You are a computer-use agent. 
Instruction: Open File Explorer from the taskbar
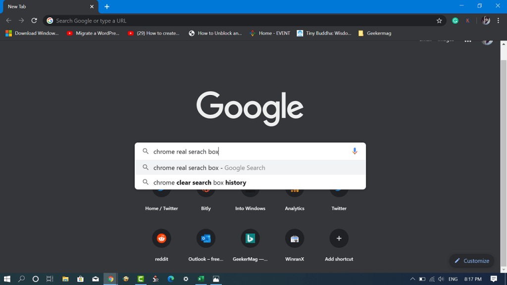(65, 279)
